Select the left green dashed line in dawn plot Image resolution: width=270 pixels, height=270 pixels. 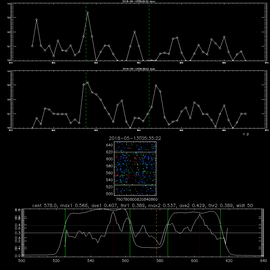[x=86, y=32]
